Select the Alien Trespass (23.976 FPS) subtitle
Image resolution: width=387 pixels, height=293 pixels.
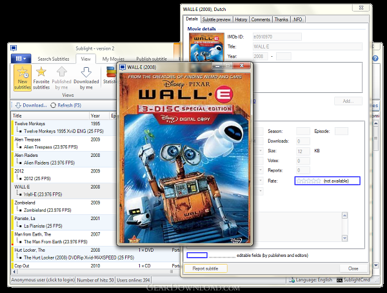pyautogui.click(x=50, y=147)
